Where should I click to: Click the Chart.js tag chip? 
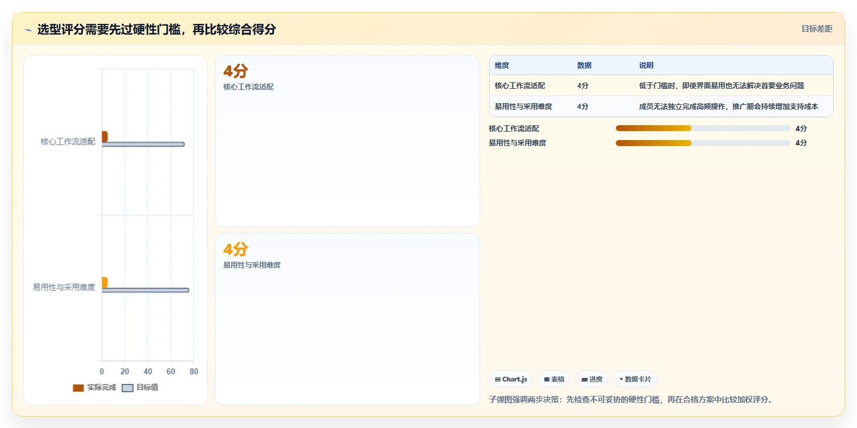[x=511, y=379]
